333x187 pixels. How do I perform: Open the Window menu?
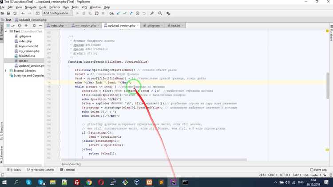point(95,7)
